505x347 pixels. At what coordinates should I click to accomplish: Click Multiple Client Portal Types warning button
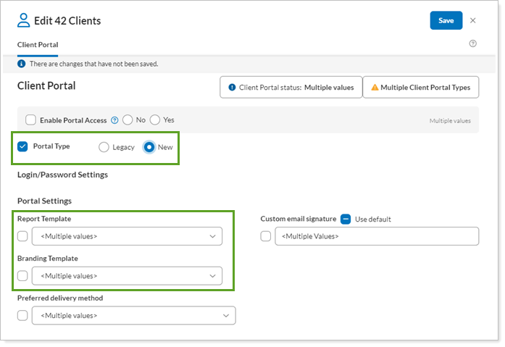click(x=420, y=88)
